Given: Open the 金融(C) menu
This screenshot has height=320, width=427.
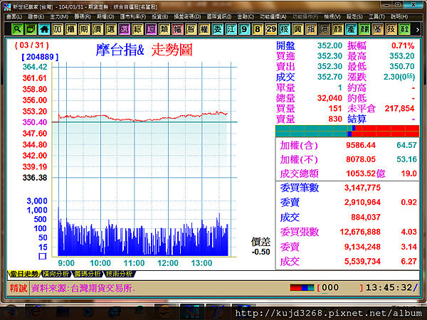Looking at the screenshot, I should [x=246, y=17].
